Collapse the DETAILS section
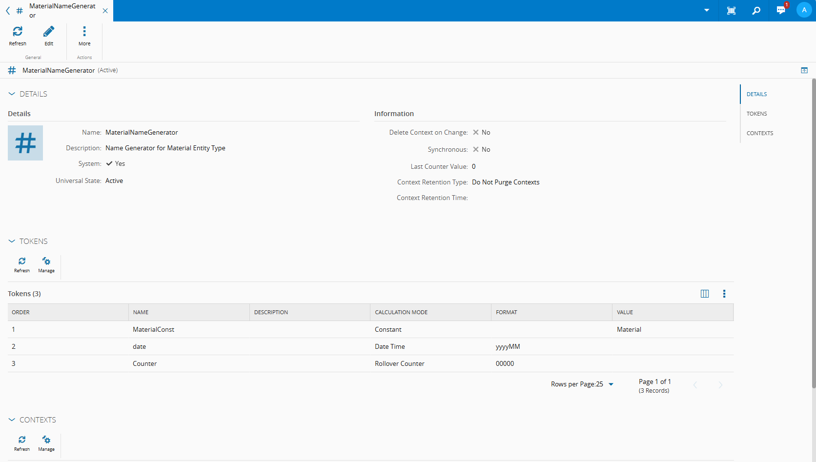Screen dimensions: 816x462 click(12, 94)
